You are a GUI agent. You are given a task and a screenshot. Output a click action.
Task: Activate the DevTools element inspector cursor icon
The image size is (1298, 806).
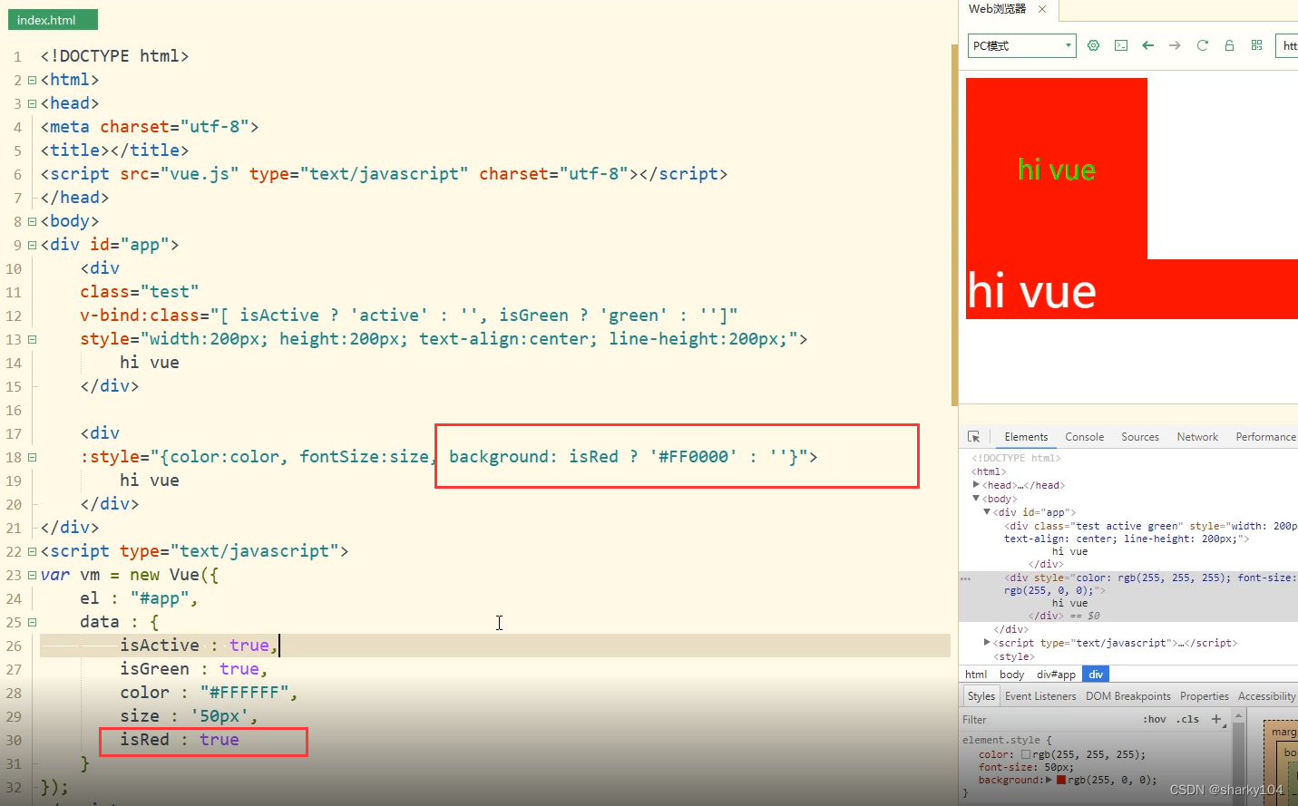(973, 437)
